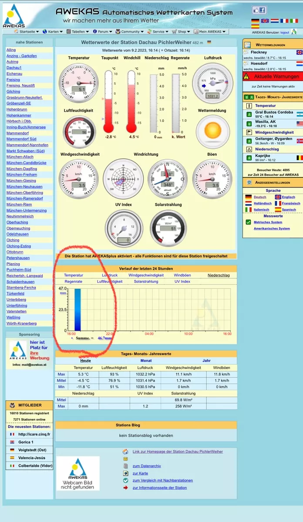This screenshot has width=303, height=522.
Task: Switch language via header German flag
Action: pos(255,20)
